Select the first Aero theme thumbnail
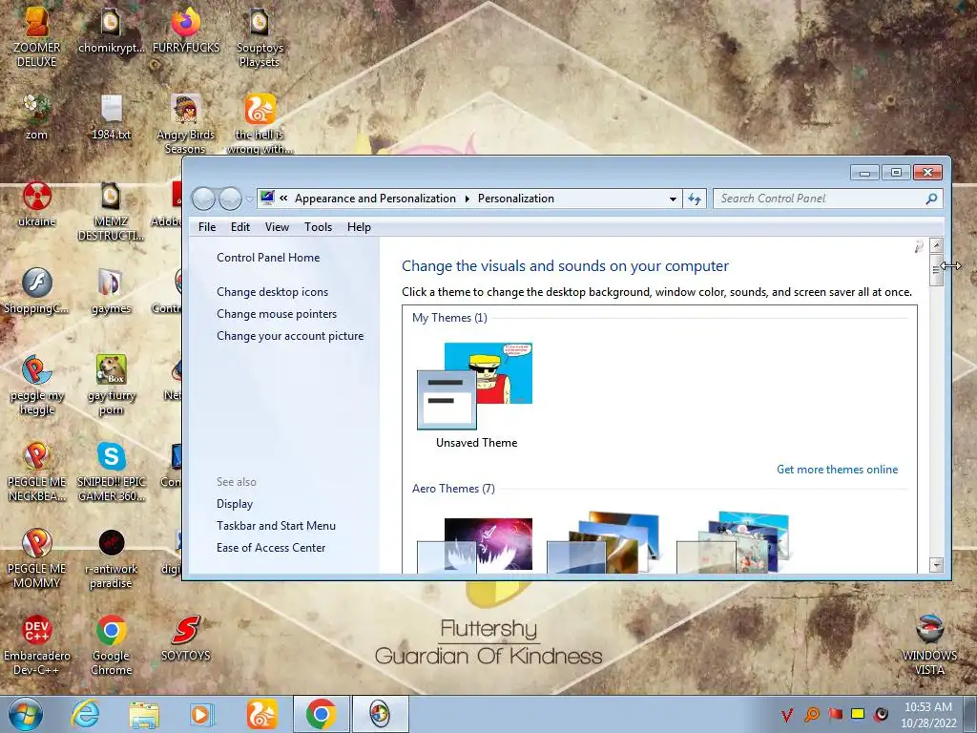Screen dimensions: 977x733 coord(475,545)
